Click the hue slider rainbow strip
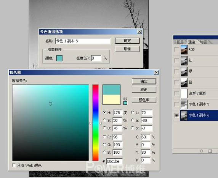This screenshot has width=218, height=178. [95, 123]
